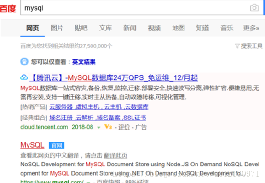Switch to the 知道 tab
The width and height of the screenshot is (265, 183).
(x=202, y=28)
